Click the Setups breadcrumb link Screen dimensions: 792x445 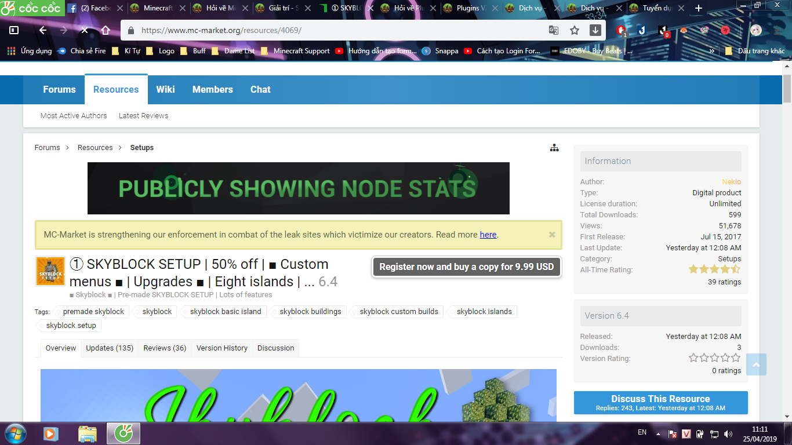(142, 148)
